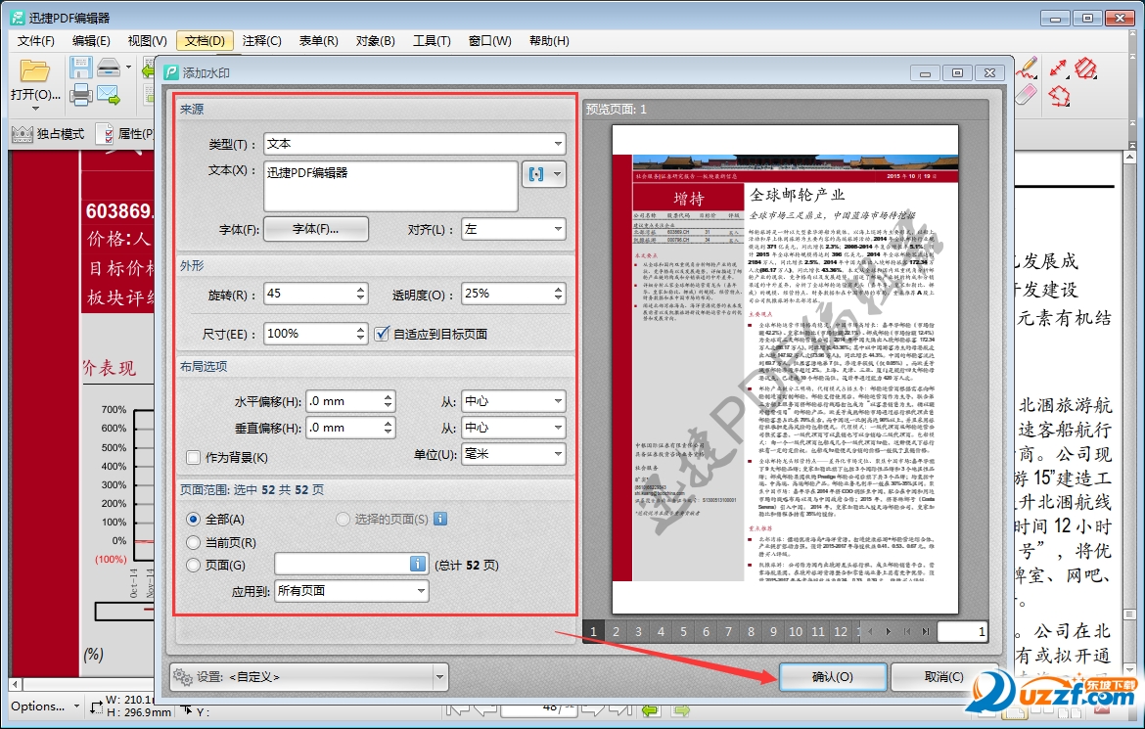Click the Send by email envelope icon
Image resolution: width=1145 pixels, height=729 pixels.
pos(108,94)
